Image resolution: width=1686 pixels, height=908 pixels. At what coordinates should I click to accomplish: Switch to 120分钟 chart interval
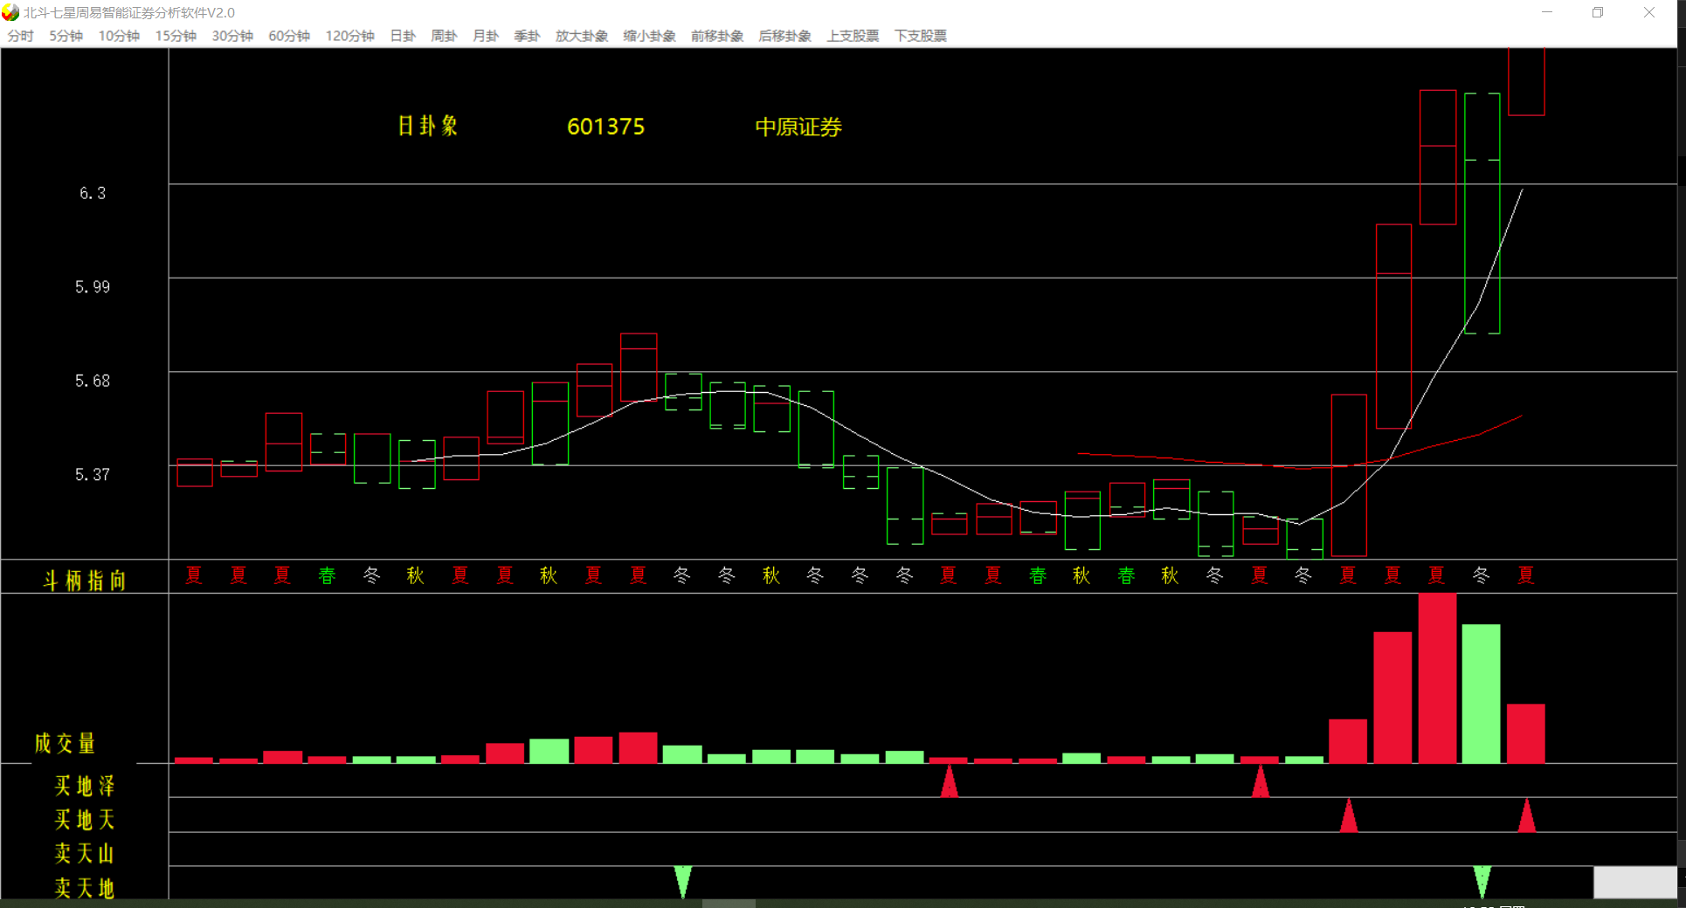349,36
